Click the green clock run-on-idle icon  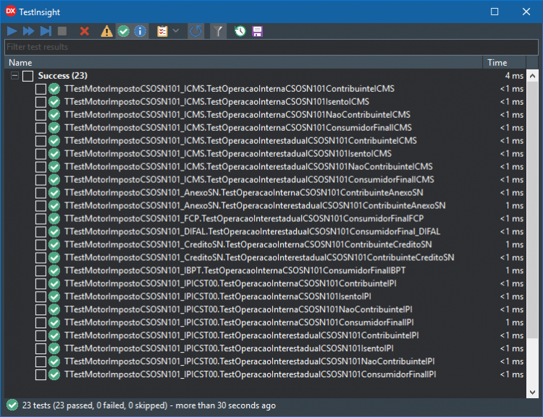tap(240, 32)
